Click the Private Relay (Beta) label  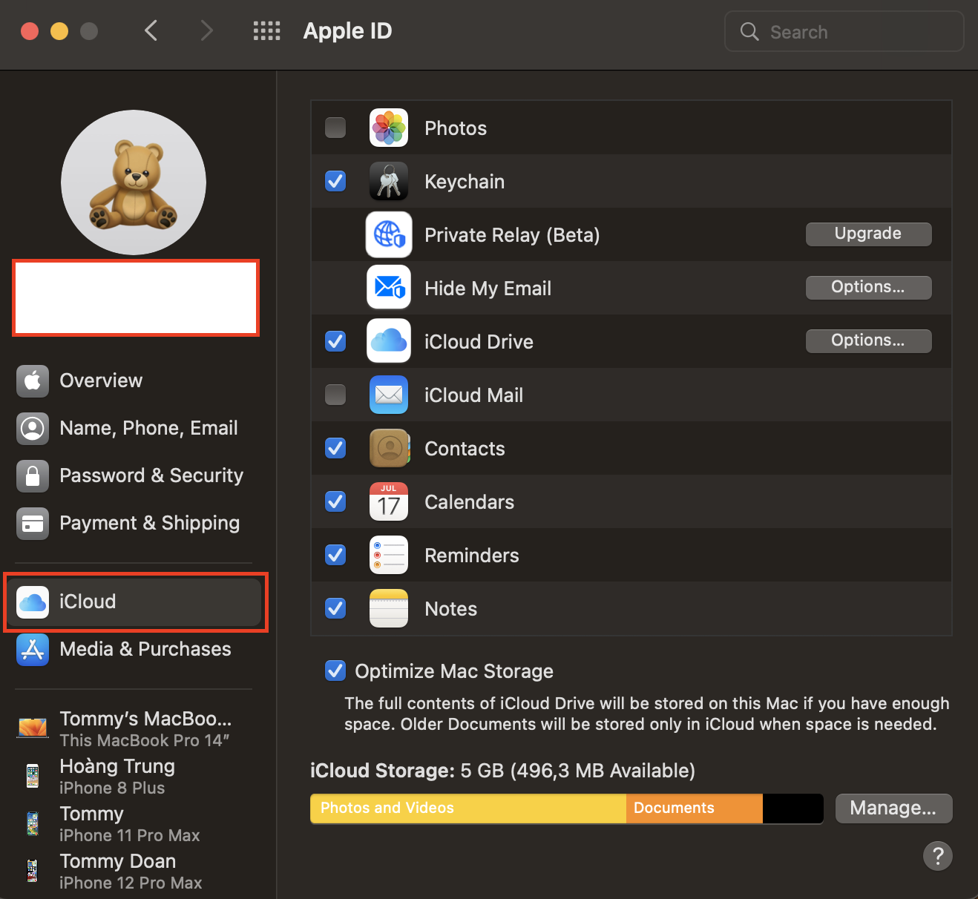pyautogui.click(x=512, y=235)
